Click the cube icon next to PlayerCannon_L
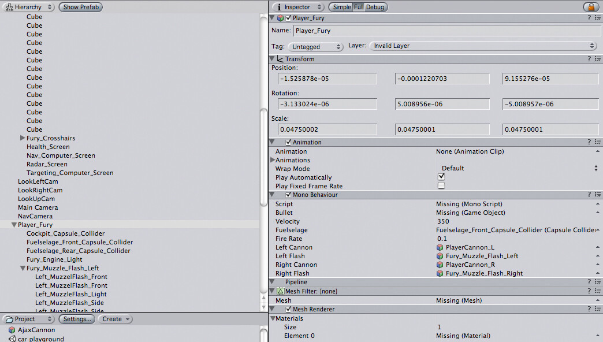 (x=439, y=247)
